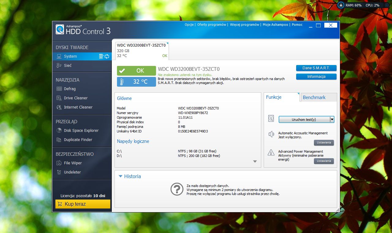Click the warning triangle Power Management icon
The height and width of the screenshot is (233, 392).
tap(271, 152)
